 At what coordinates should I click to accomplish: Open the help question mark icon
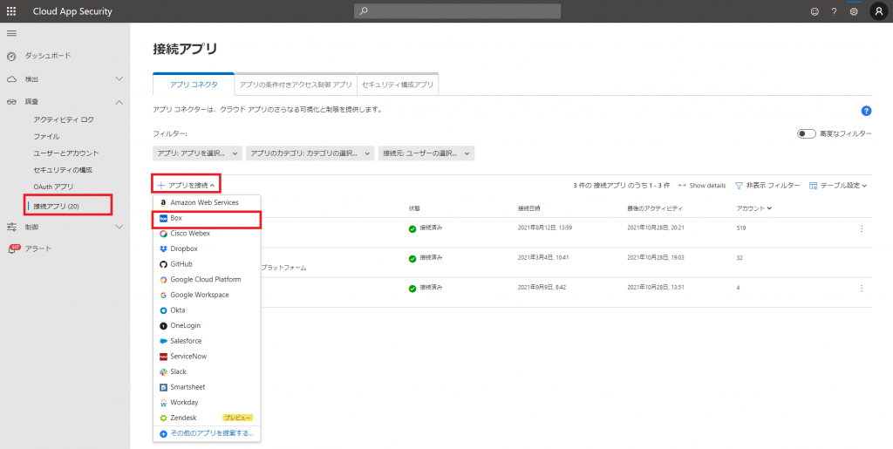(834, 11)
